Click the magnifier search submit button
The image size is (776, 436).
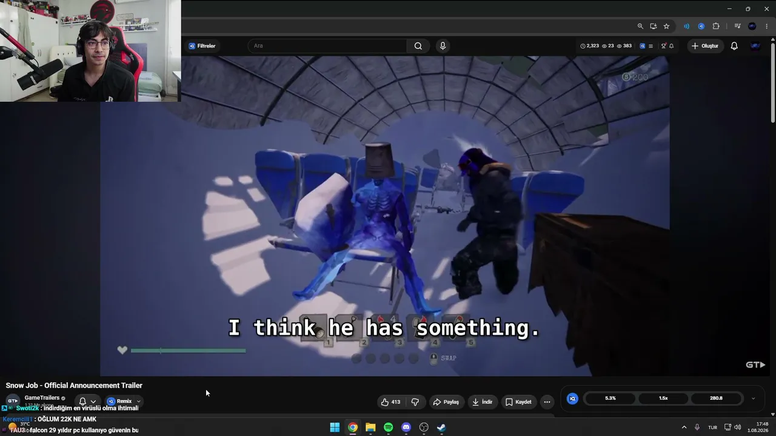[x=418, y=46]
